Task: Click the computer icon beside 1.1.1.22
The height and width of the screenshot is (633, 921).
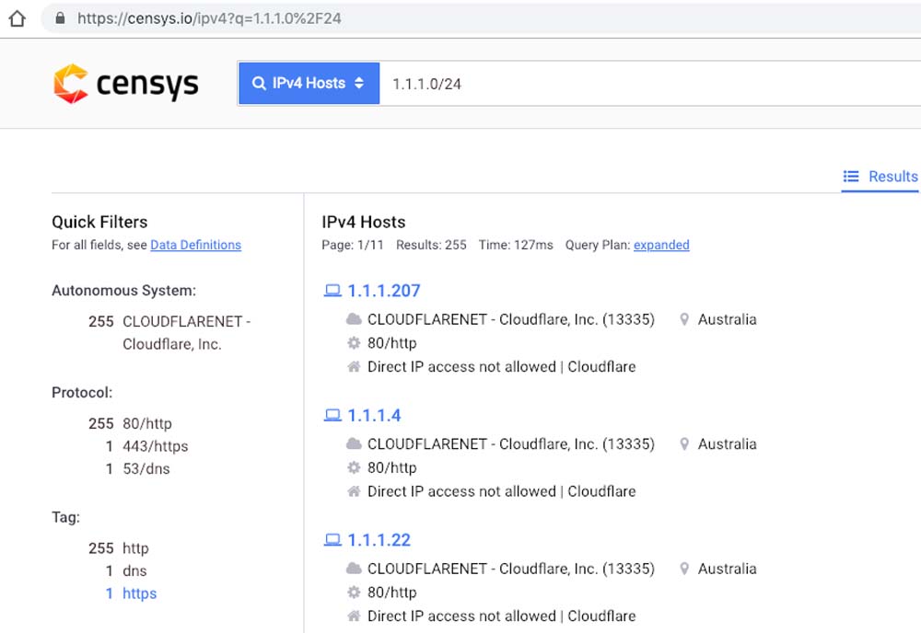Action: click(332, 540)
